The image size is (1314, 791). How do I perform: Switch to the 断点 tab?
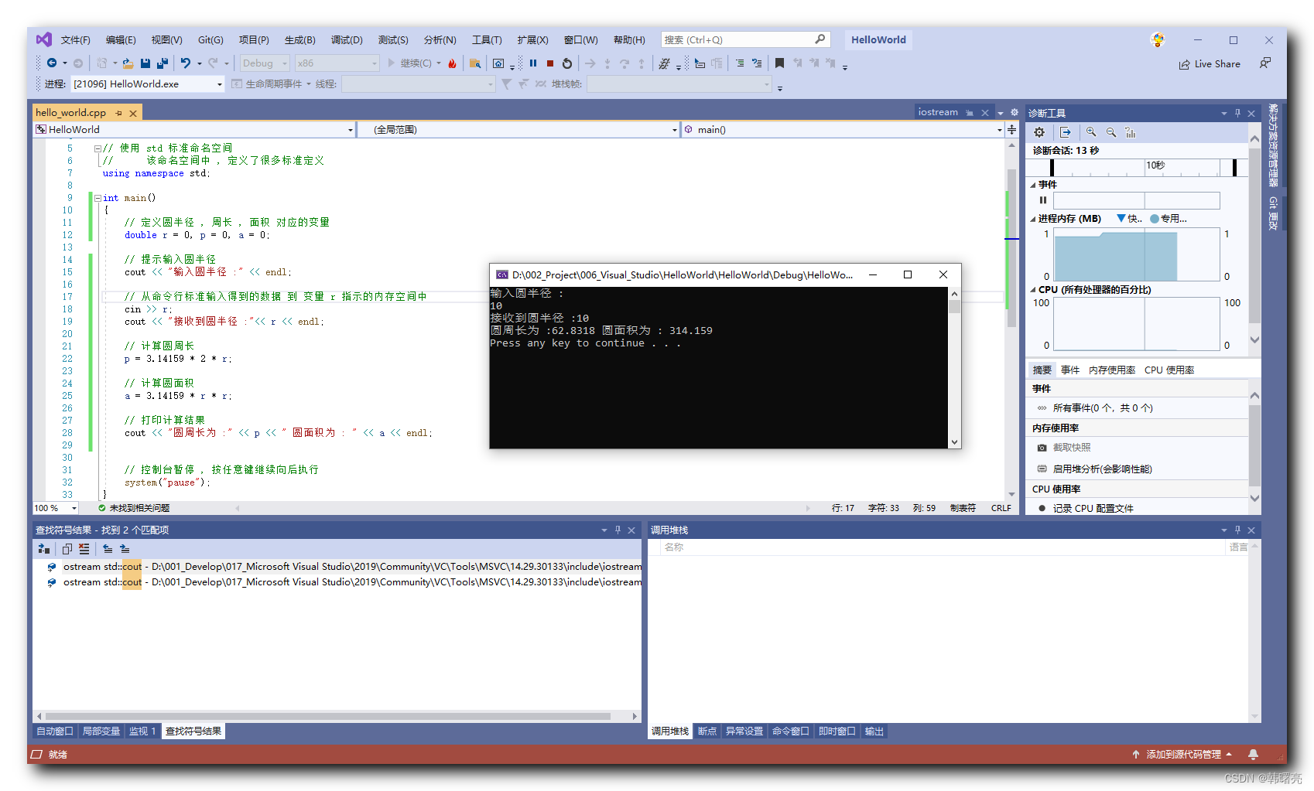[707, 731]
